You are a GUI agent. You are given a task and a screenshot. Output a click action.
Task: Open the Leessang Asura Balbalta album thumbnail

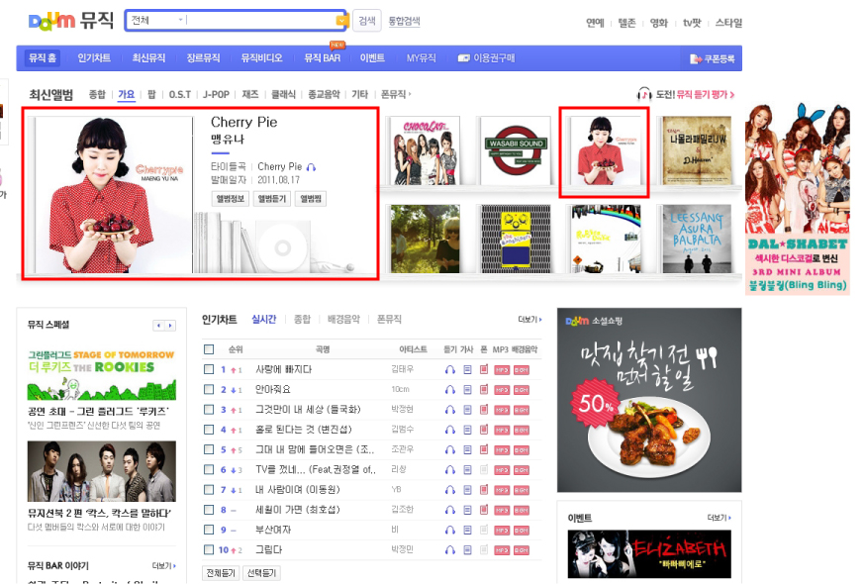[x=696, y=239]
